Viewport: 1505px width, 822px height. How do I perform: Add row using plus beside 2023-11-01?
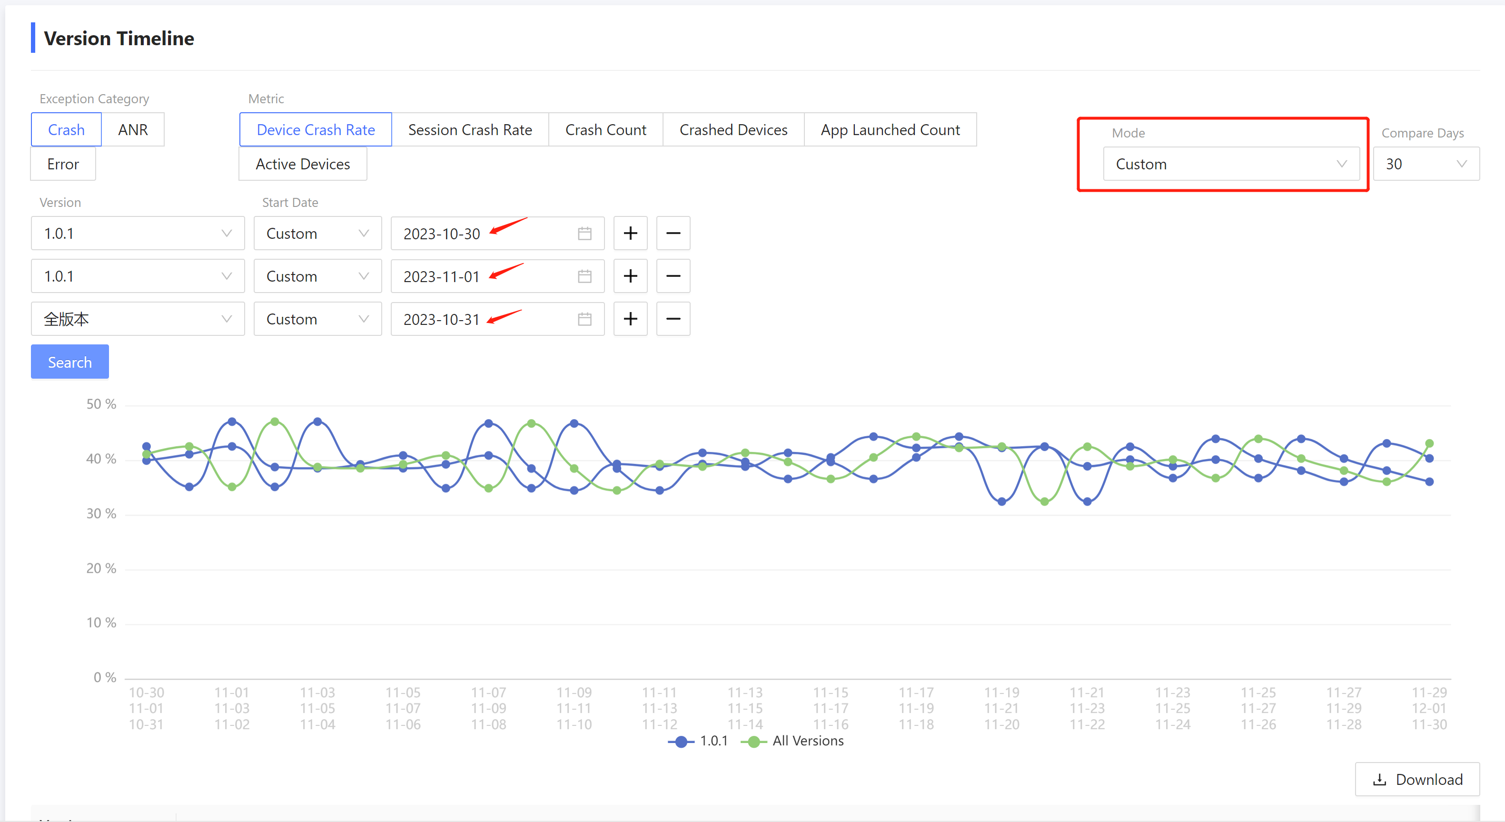click(x=630, y=276)
